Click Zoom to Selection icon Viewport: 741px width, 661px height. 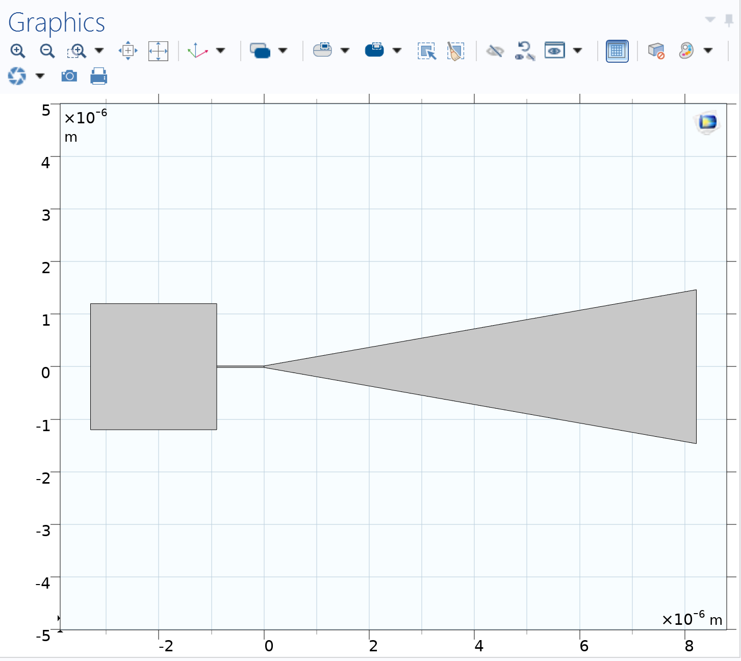pyautogui.click(x=128, y=51)
